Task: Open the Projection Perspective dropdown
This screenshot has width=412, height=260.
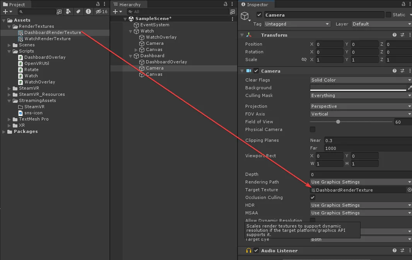Action: click(361, 106)
